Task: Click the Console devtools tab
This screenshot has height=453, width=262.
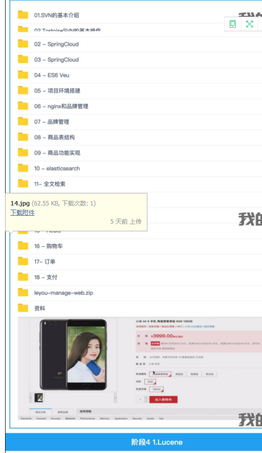Action: pos(41,418)
